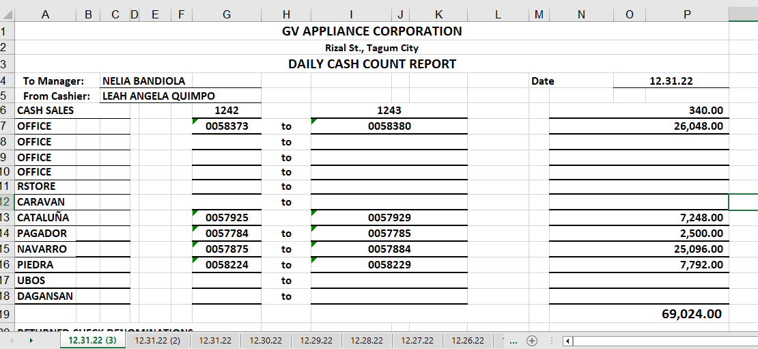Go to the 12.28.22 sheet tab
The image size is (758, 349).
click(367, 341)
